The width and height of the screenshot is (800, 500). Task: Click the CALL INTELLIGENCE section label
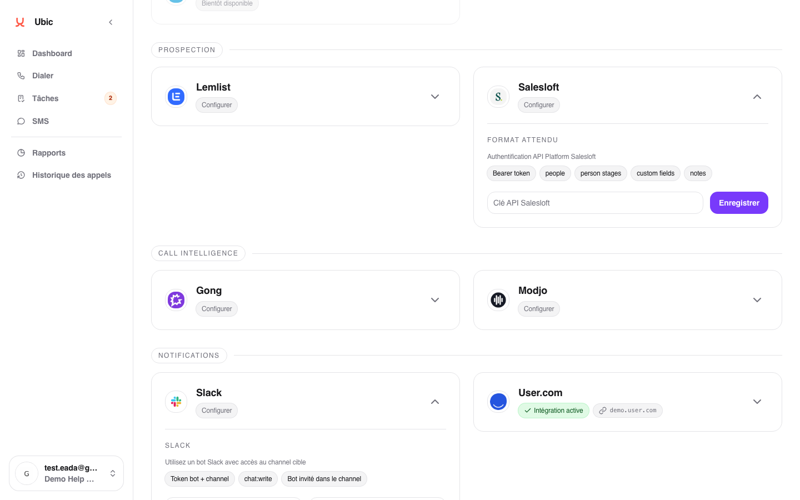coord(198,253)
